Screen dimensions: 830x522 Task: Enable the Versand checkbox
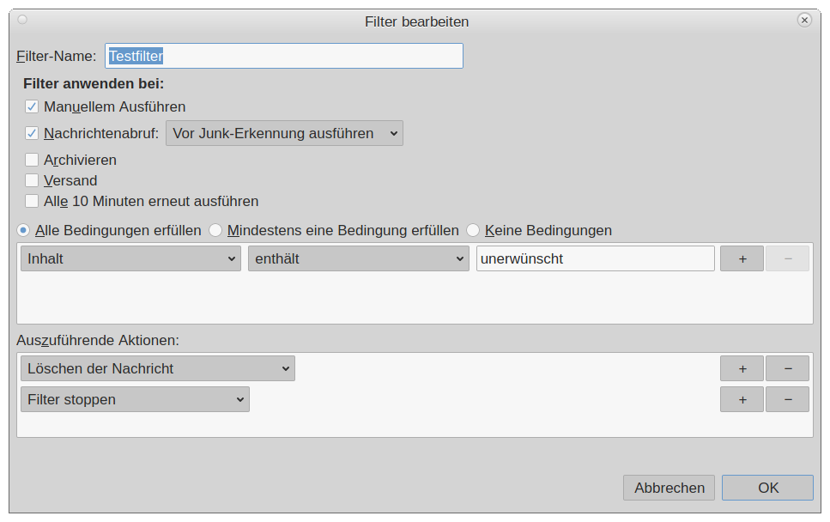point(32,180)
